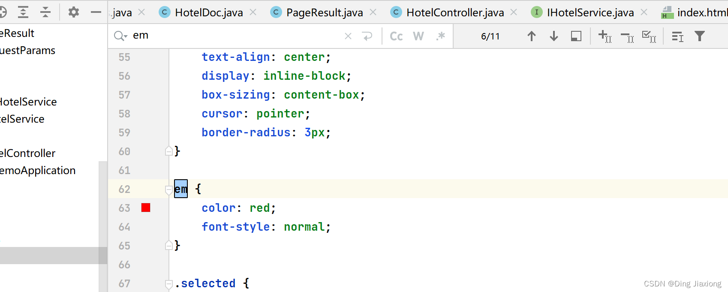Select all search occurrences
The height and width of the screenshot is (292, 728).
[x=649, y=36]
